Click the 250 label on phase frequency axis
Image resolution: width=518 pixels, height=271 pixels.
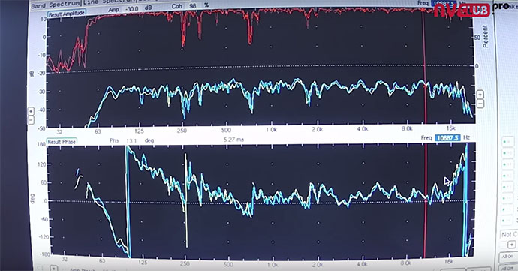[185, 263]
